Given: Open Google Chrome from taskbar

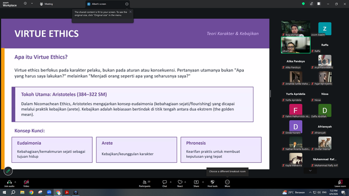Looking at the screenshot, I should point(31,192).
